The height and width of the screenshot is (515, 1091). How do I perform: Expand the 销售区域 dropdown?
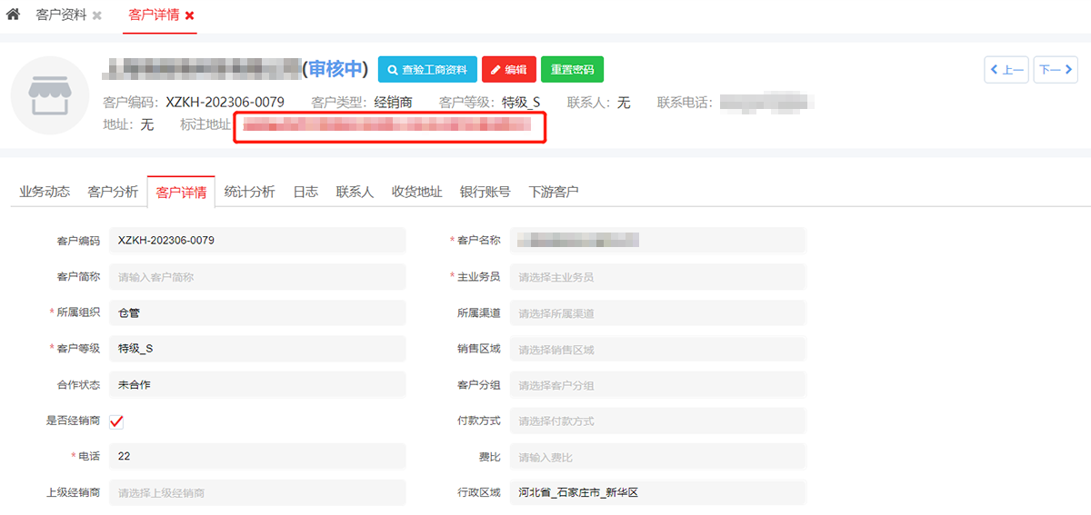pyautogui.click(x=657, y=350)
